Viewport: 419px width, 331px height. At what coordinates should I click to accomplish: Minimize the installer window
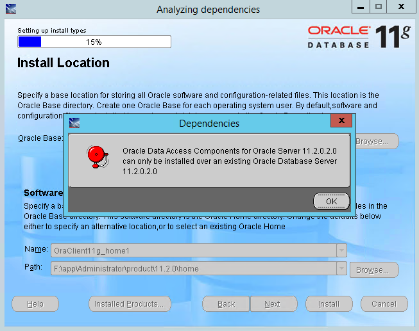pyautogui.click(x=361, y=6)
